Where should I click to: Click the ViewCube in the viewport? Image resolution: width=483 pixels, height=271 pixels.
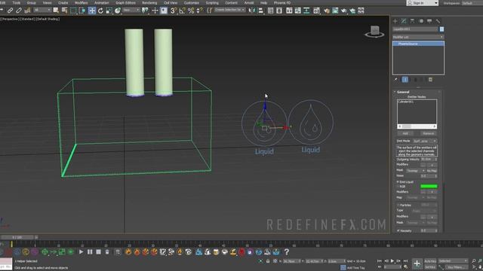click(374, 32)
